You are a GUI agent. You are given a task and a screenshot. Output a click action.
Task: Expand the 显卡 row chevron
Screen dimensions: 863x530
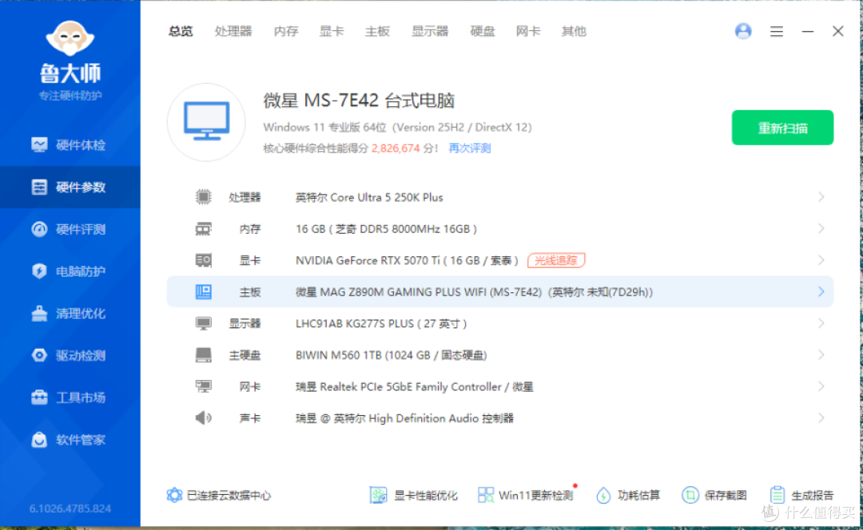pos(821,260)
